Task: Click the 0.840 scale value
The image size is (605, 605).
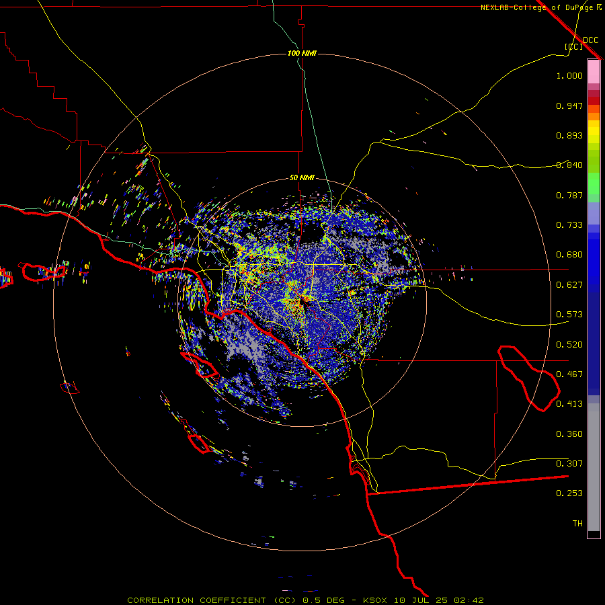Action: [569, 165]
